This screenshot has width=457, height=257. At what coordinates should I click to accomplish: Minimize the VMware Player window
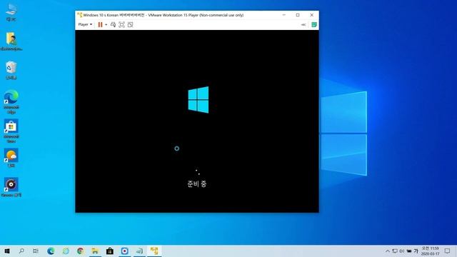coord(284,15)
